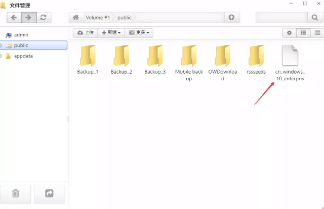Viewport: 324px width, 209px height.
Task: Click the 文件管理 window folder icon
Action: pyautogui.click(x=3, y=6)
